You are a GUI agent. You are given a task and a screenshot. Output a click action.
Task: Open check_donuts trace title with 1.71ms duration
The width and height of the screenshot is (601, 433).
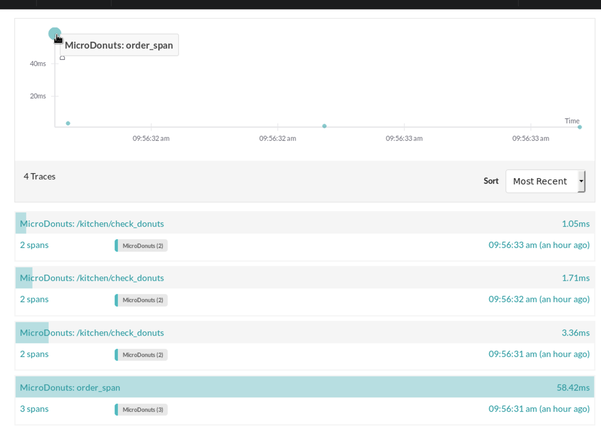point(92,278)
